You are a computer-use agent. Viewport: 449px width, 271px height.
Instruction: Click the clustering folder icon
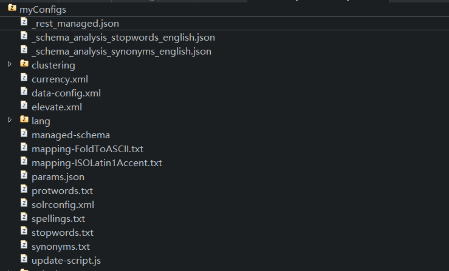point(24,63)
